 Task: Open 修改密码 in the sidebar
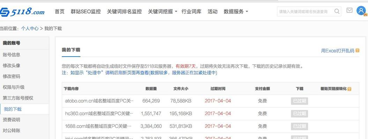[12, 76]
